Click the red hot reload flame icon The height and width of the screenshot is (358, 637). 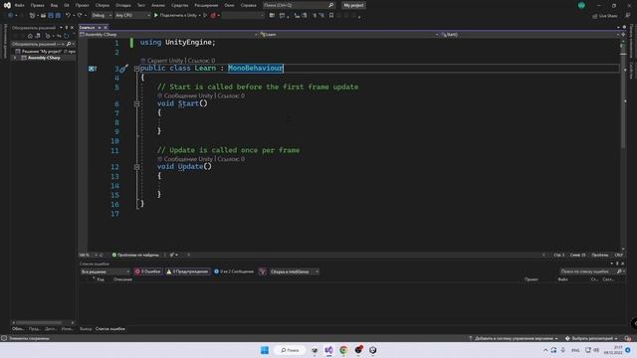coord(213,16)
